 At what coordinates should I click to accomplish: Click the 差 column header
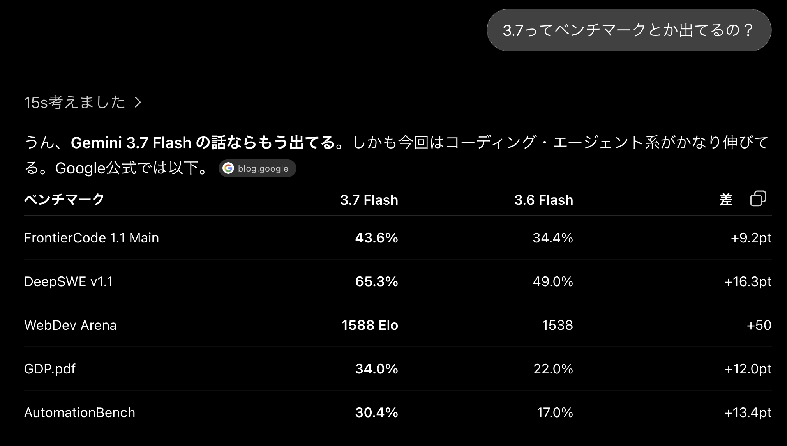point(726,200)
